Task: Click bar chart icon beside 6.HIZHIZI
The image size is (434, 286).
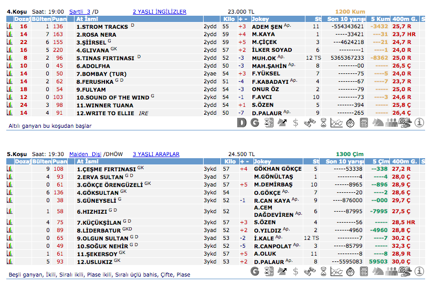Action: (x=9, y=211)
